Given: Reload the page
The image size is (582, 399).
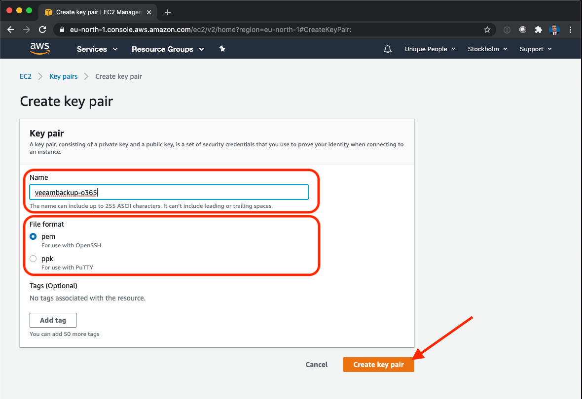Looking at the screenshot, I should (x=43, y=30).
